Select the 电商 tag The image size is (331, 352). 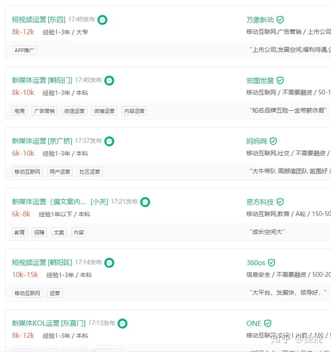point(19,111)
